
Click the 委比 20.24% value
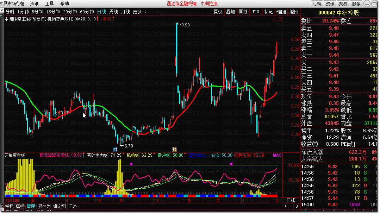pos(330,21)
